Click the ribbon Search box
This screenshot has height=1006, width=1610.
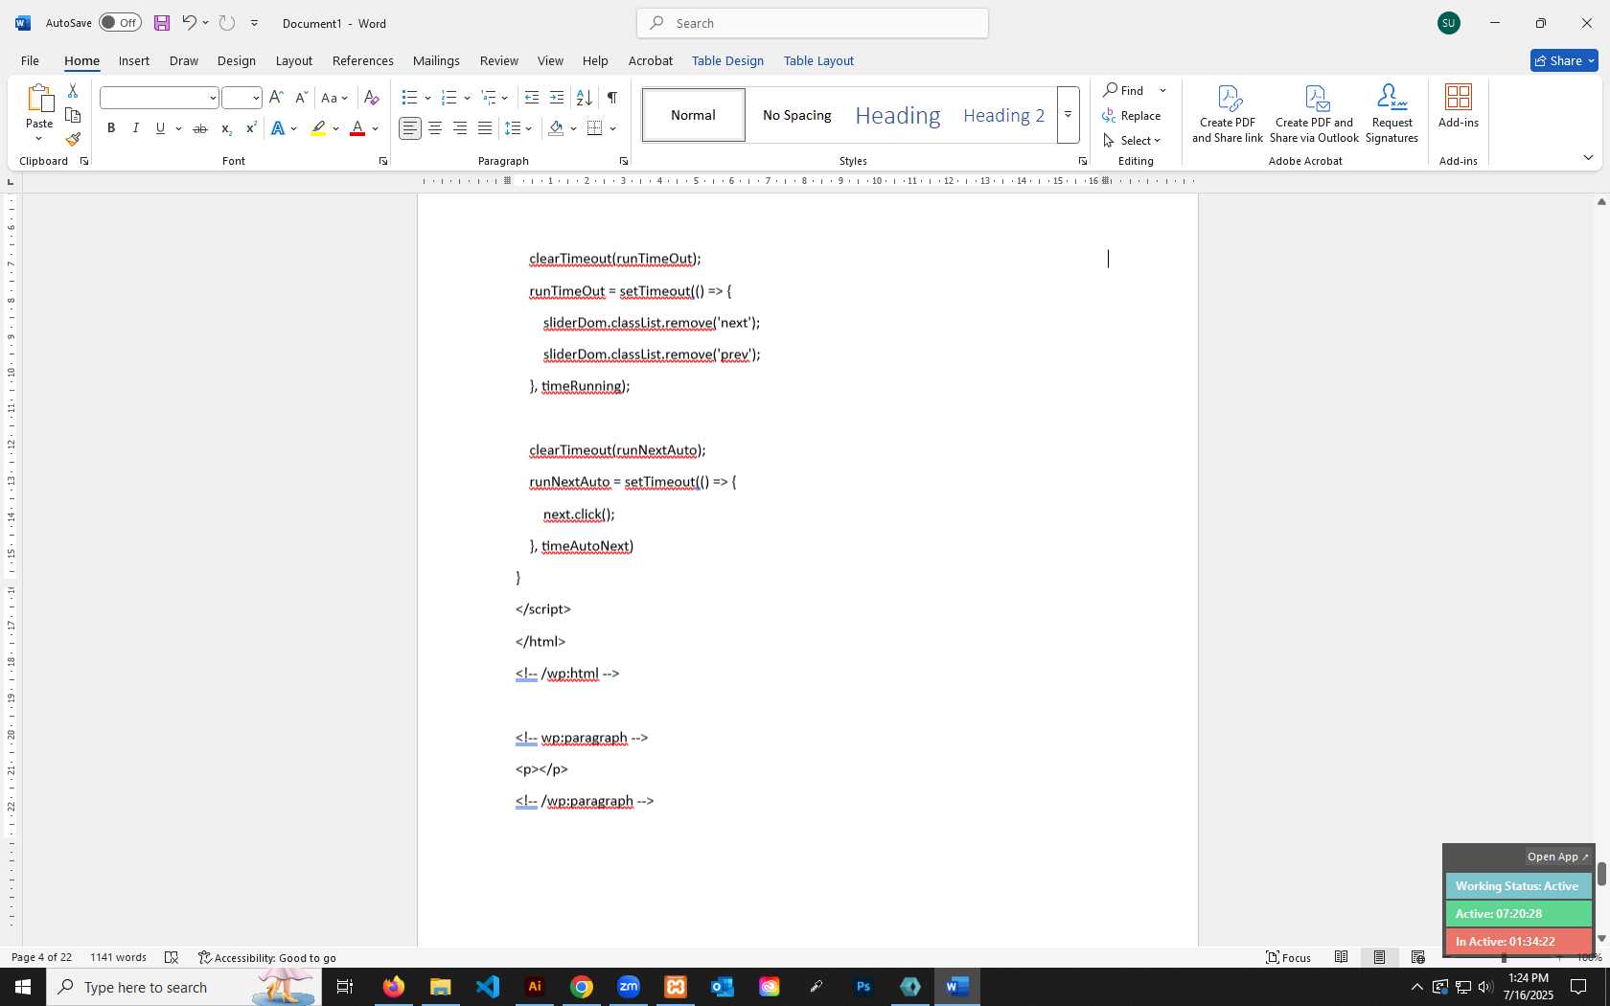813,23
